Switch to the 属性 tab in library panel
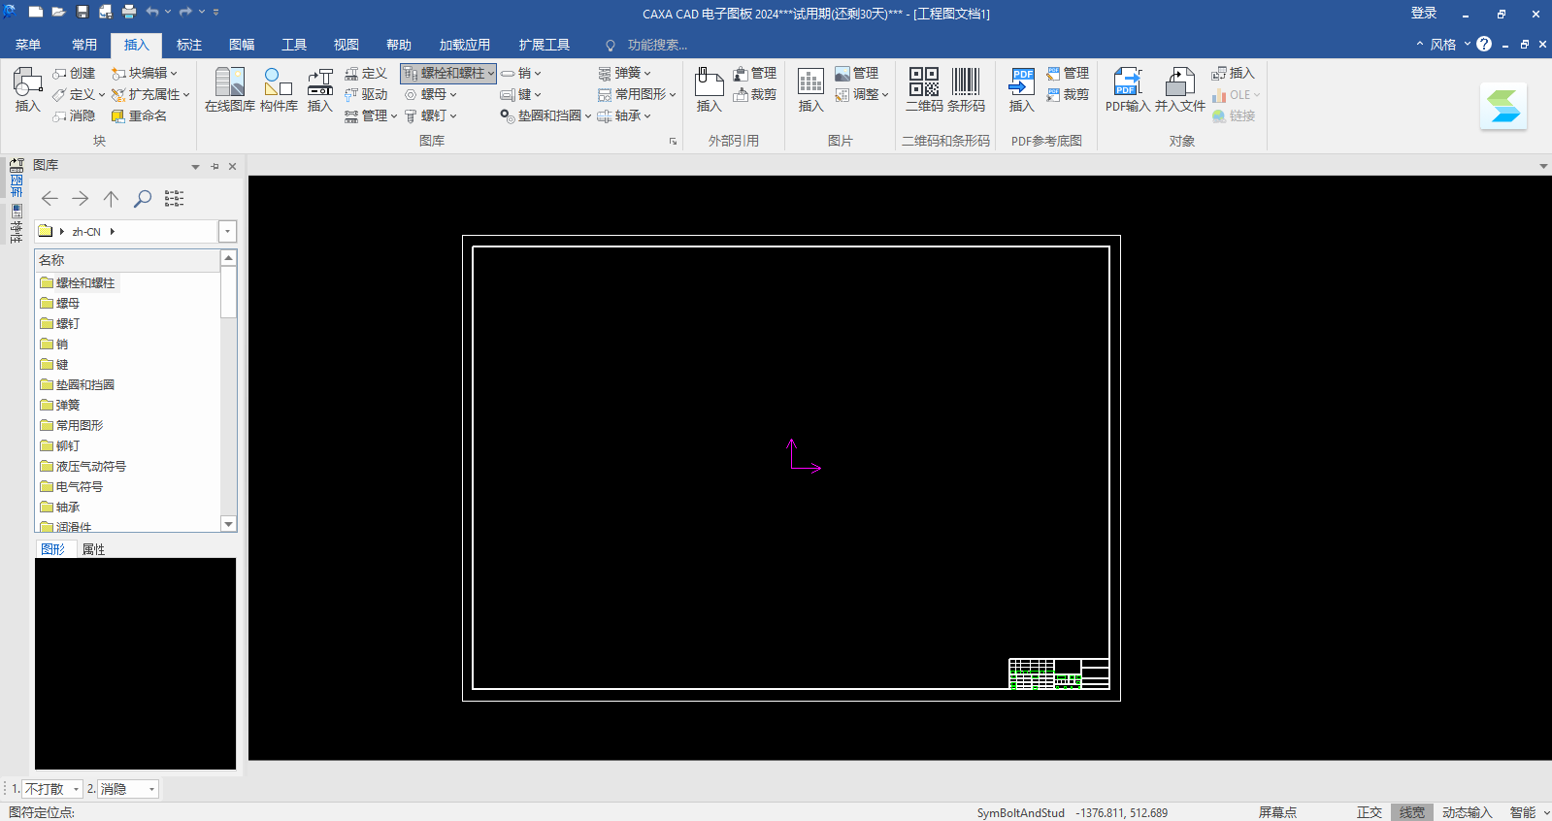1552x821 pixels. 93,549
